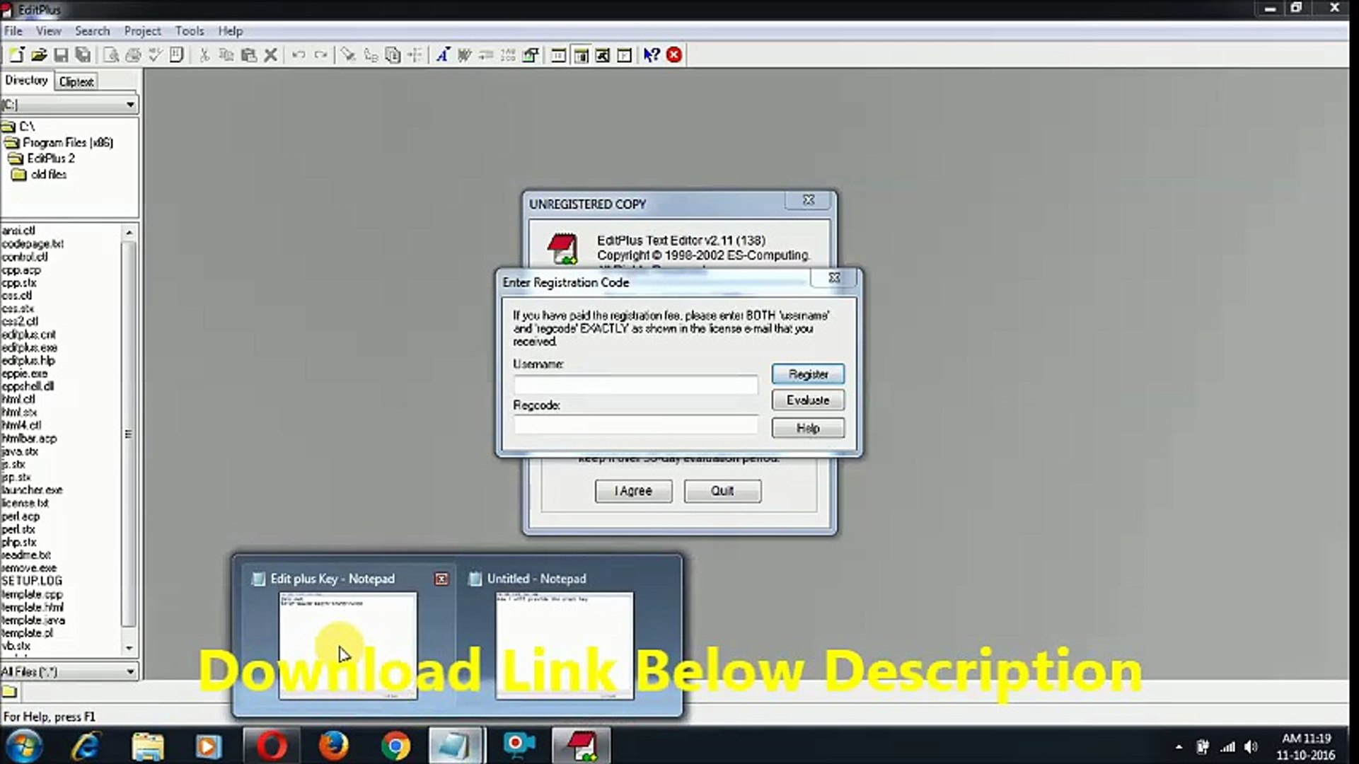Click the Print icon in toolbar

[133, 55]
